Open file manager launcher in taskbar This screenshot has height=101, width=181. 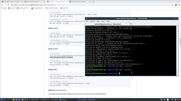point(14,100)
